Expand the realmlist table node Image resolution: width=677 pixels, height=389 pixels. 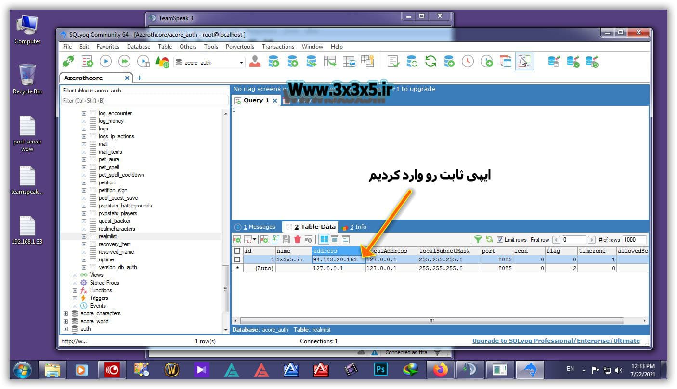pyautogui.click(x=84, y=236)
